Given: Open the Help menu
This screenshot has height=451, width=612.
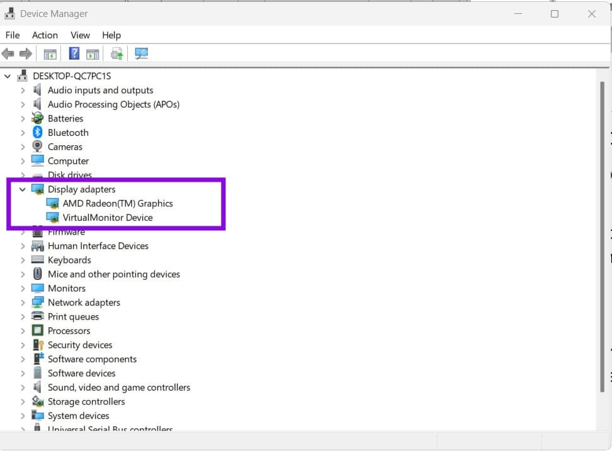Looking at the screenshot, I should (111, 35).
